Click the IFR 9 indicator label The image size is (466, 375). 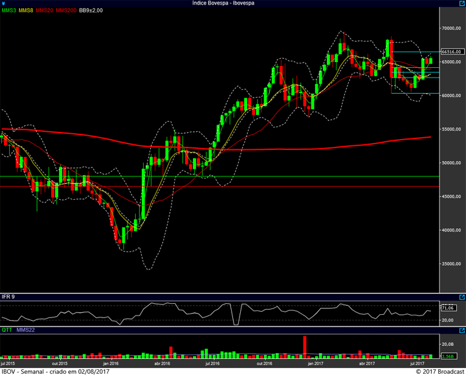coord(8,296)
